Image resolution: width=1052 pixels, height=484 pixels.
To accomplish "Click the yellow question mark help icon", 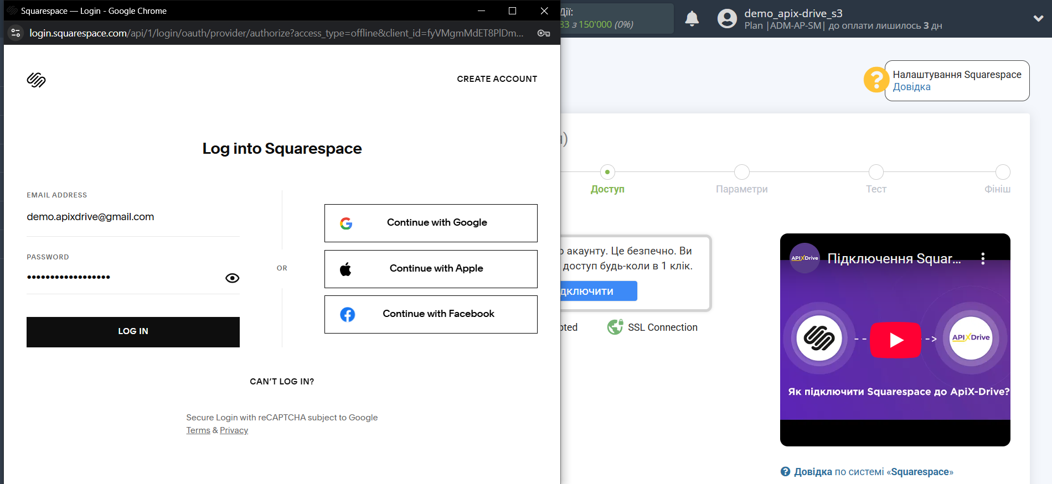I will [876, 80].
